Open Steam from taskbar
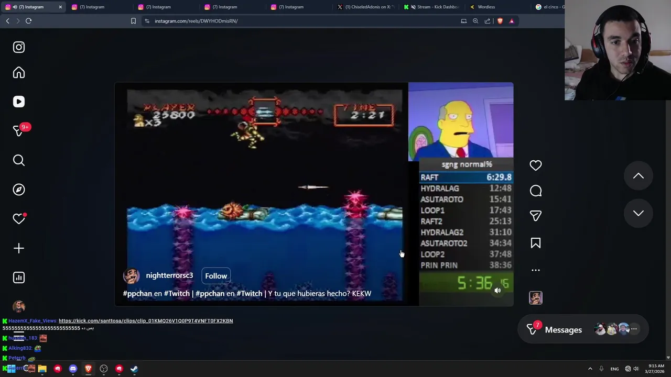This screenshot has height=377, width=671. coord(134,369)
